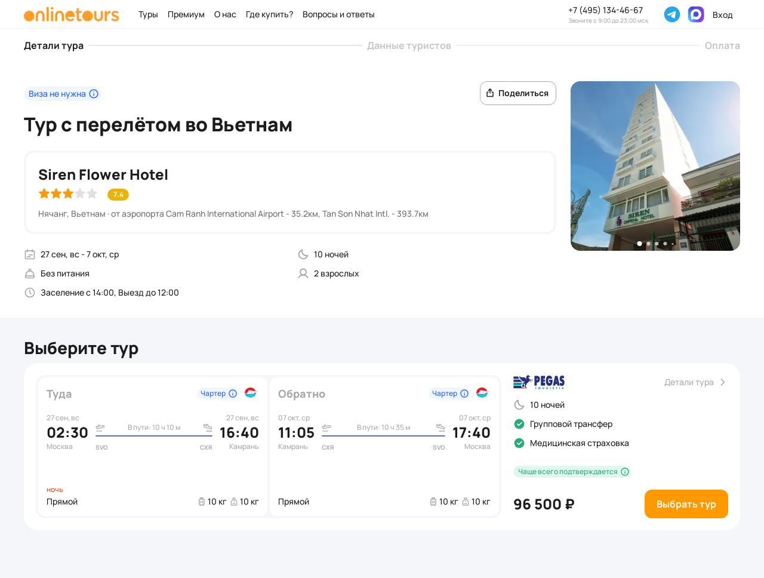Click the Выбрать тур button
This screenshot has height=578, width=764.
[686, 504]
